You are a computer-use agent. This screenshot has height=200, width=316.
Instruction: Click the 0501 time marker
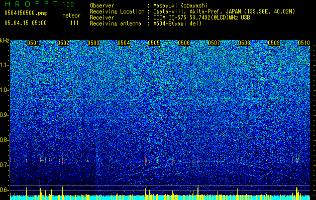33,43
